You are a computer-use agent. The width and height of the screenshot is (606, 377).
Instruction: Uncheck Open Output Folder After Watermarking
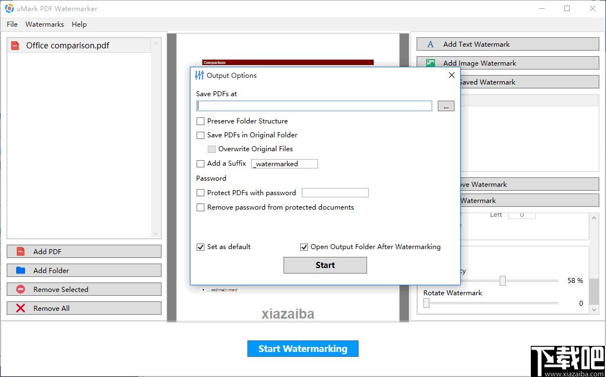point(304,247)
